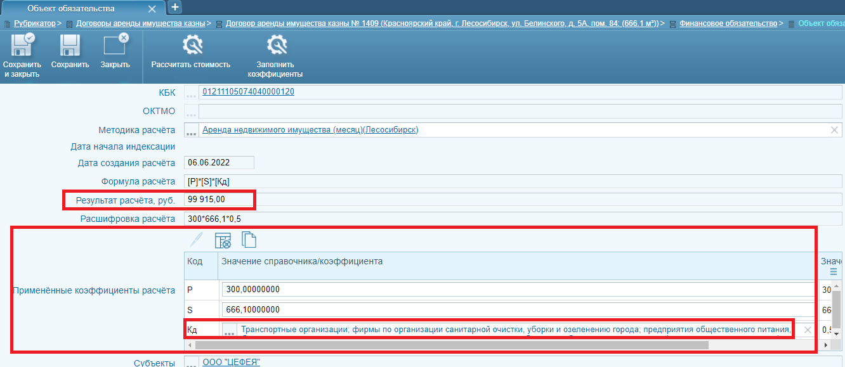
Task: Open the ООО "ЦЕФЕЯ" subject link
Action: tap(231, 363)
